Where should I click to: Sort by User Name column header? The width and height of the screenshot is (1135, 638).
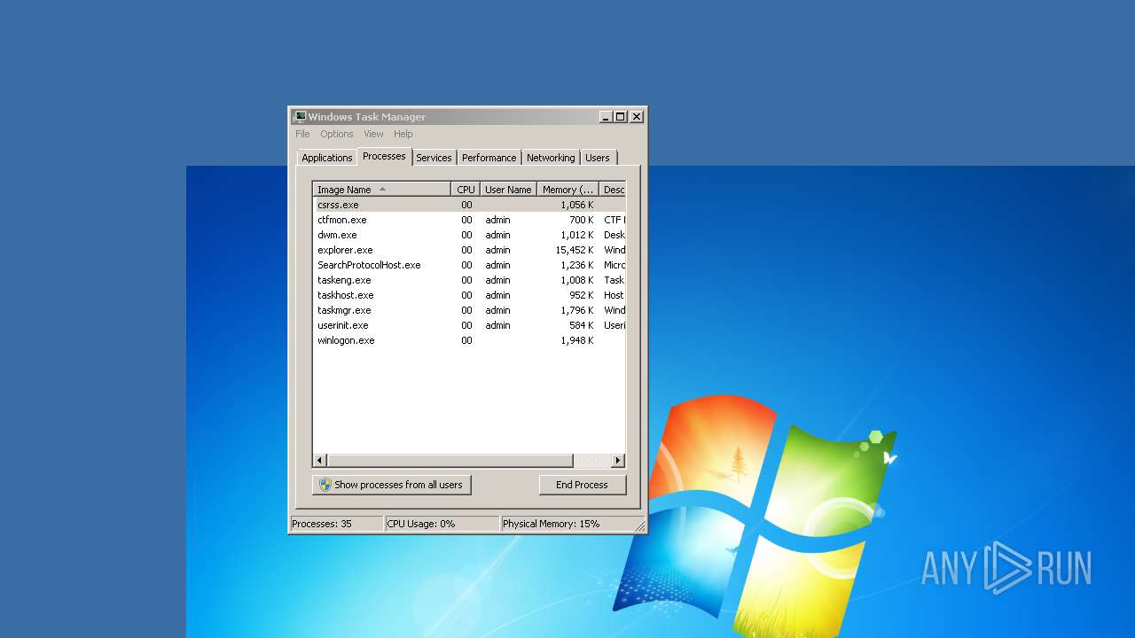click(x=508, y=190)
